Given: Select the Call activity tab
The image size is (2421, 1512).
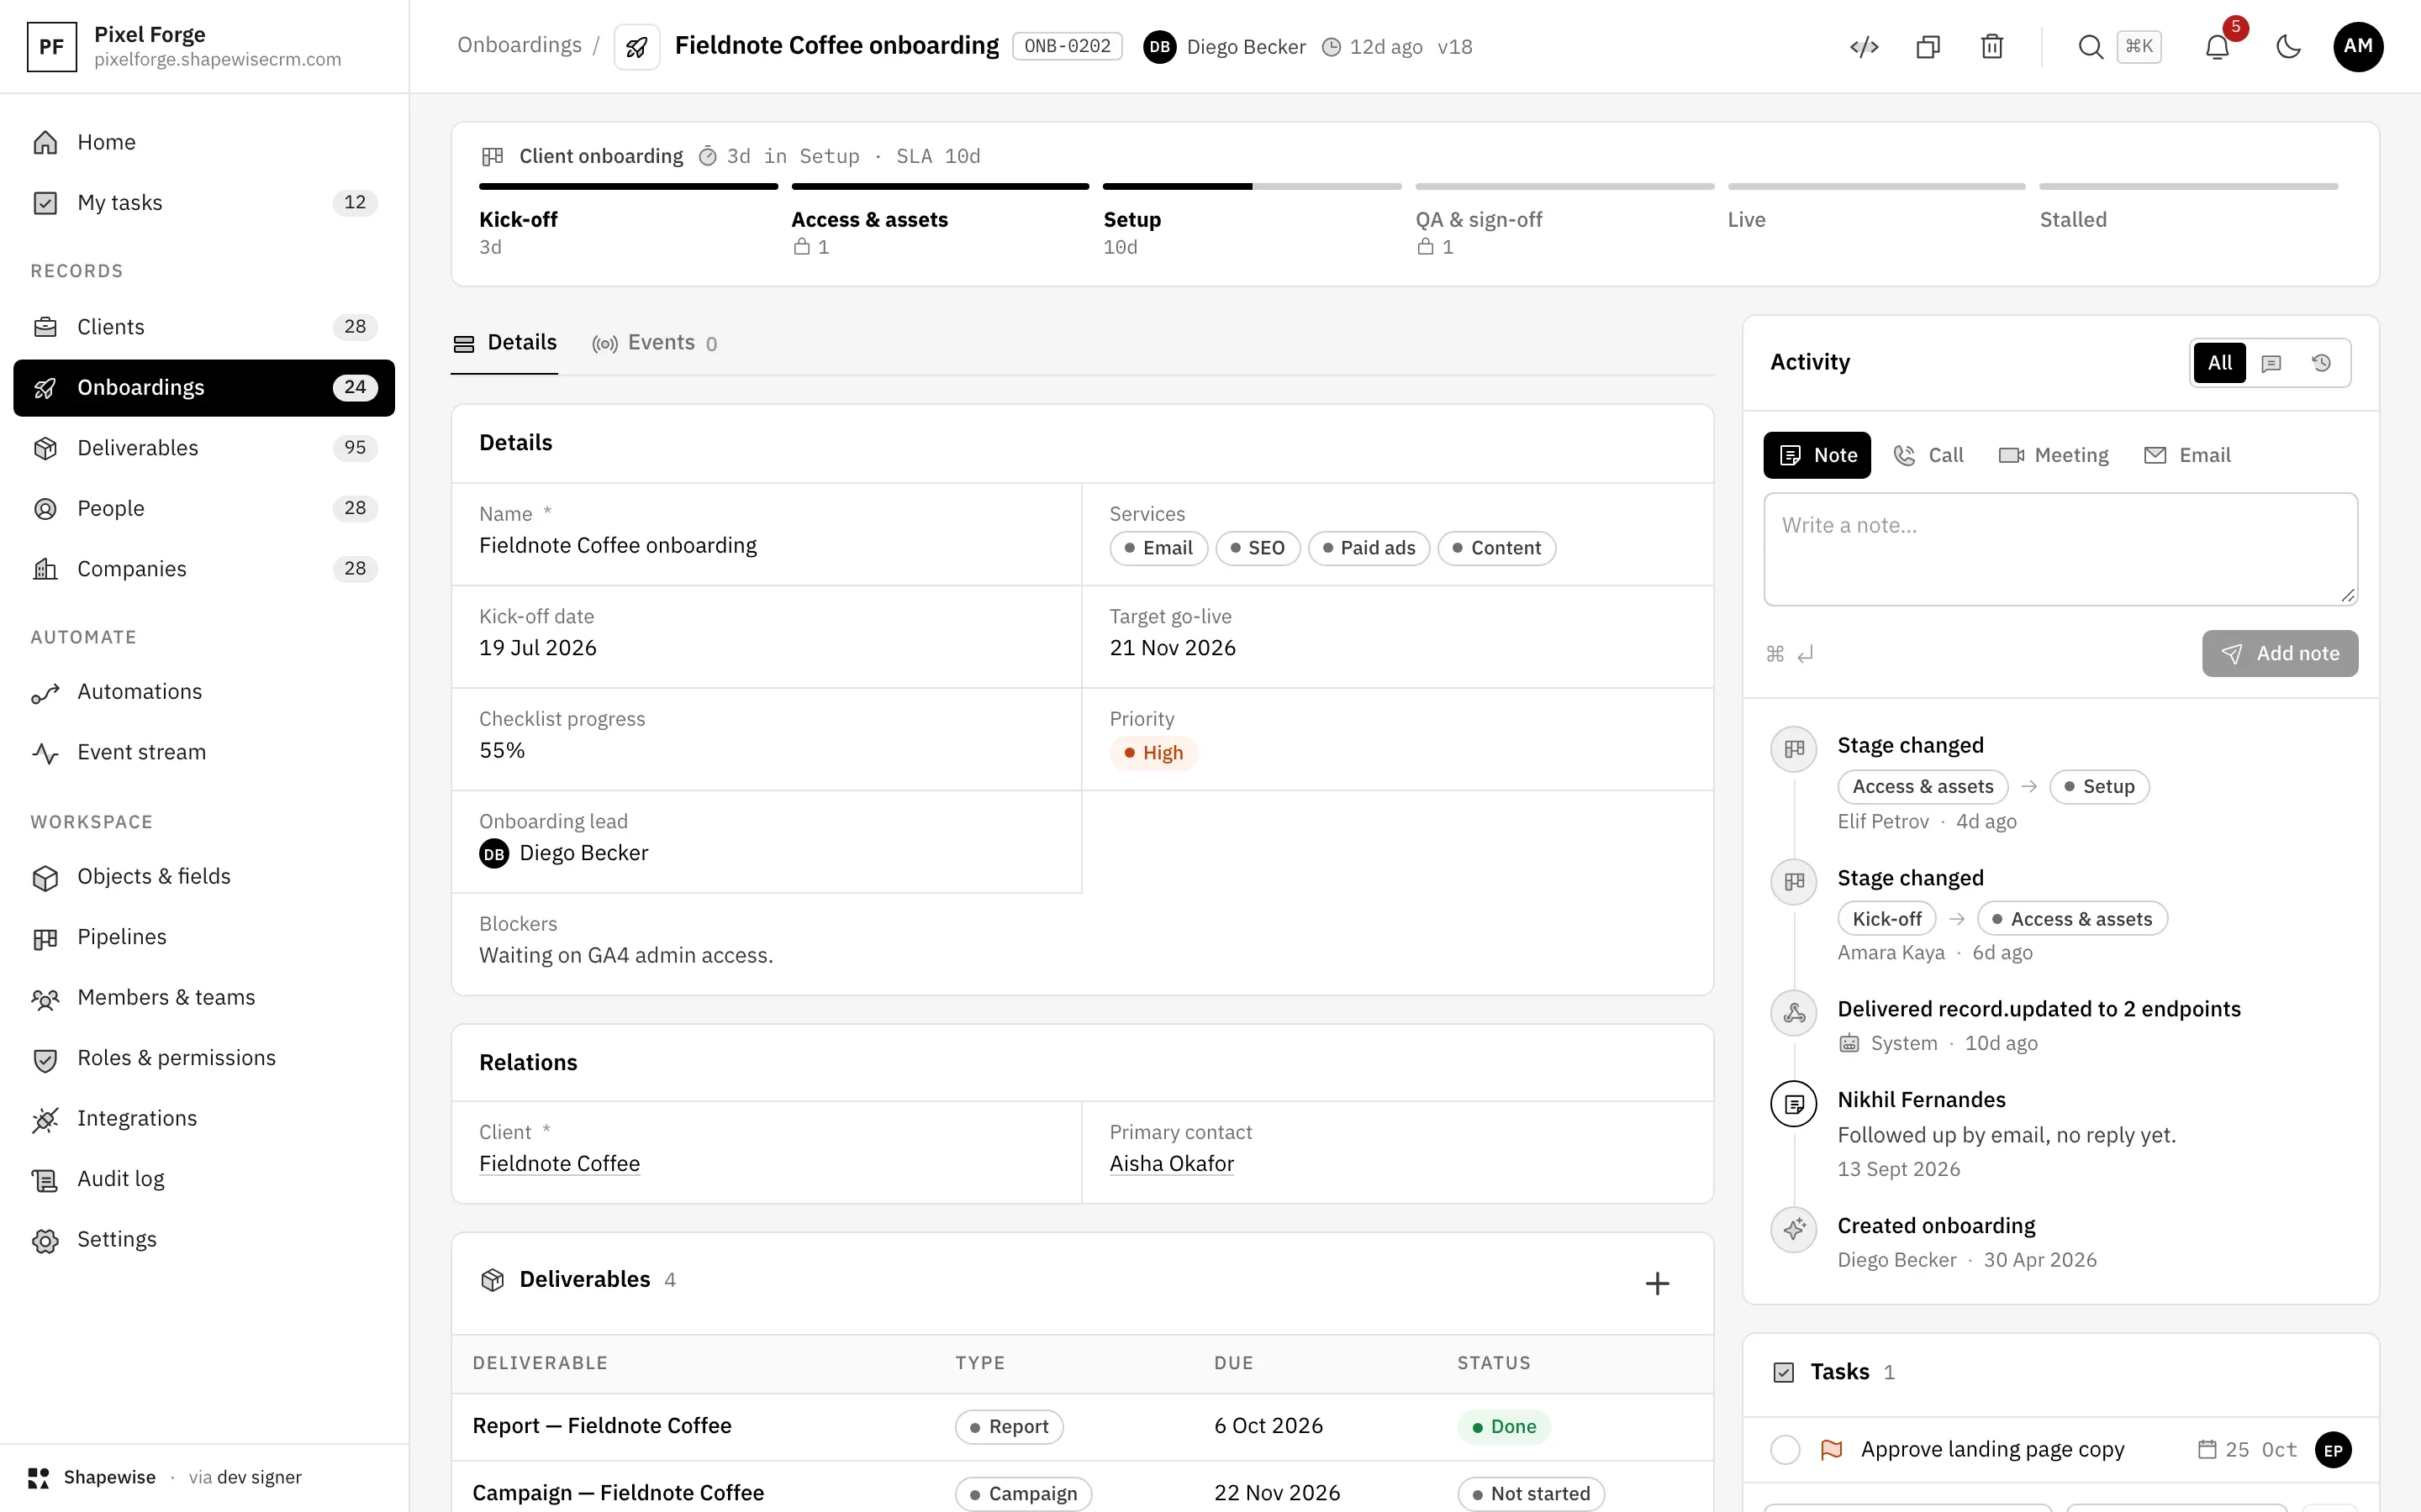Looking at the screenshot, I should click(1928, 456).
